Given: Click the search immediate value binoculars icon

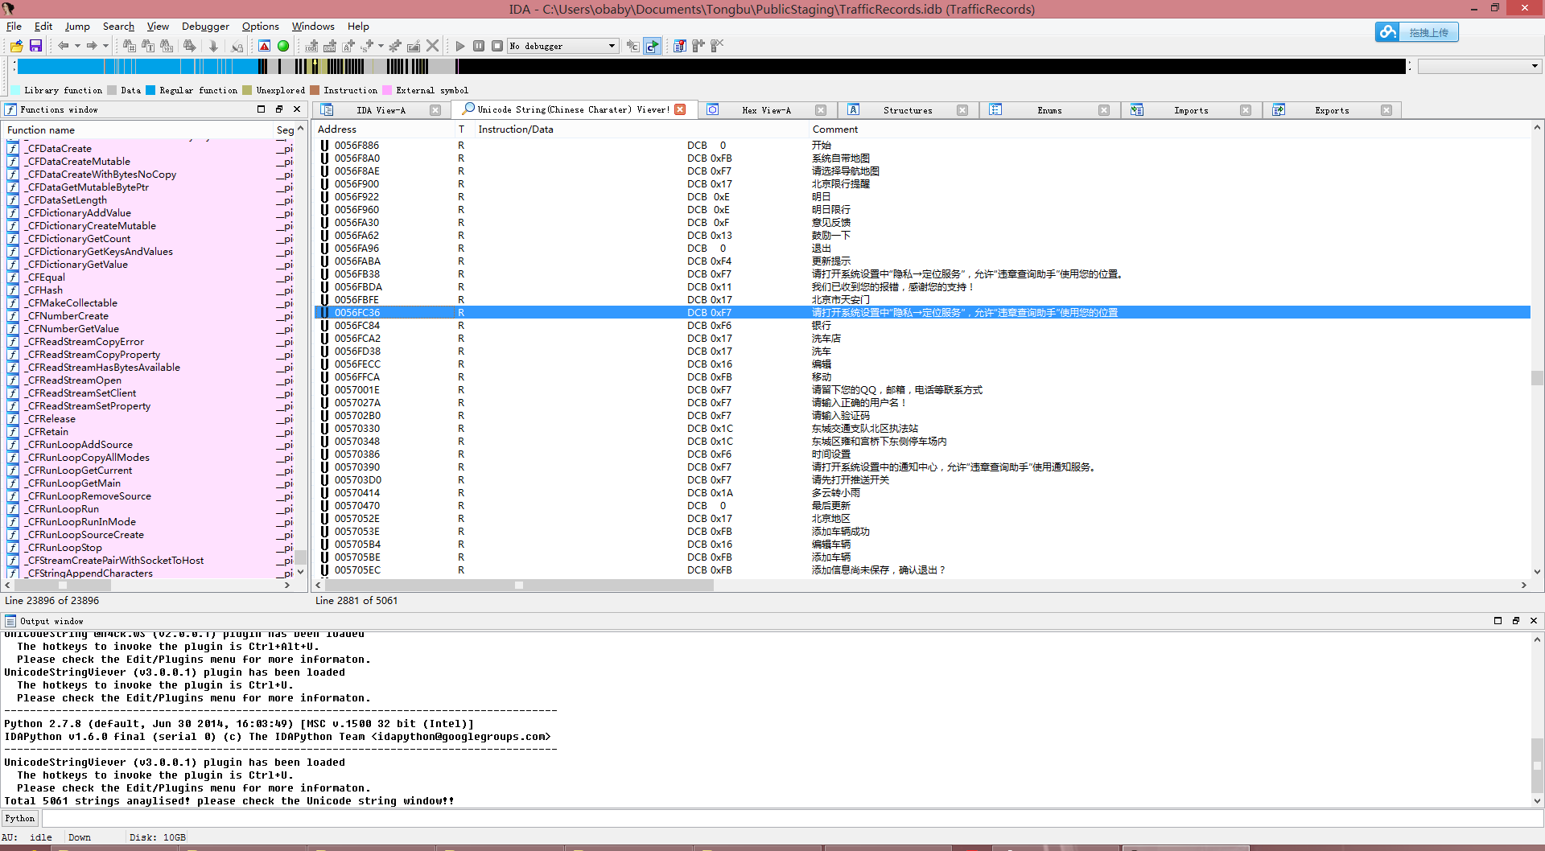Looking at the screenshot, I should 129,46.
